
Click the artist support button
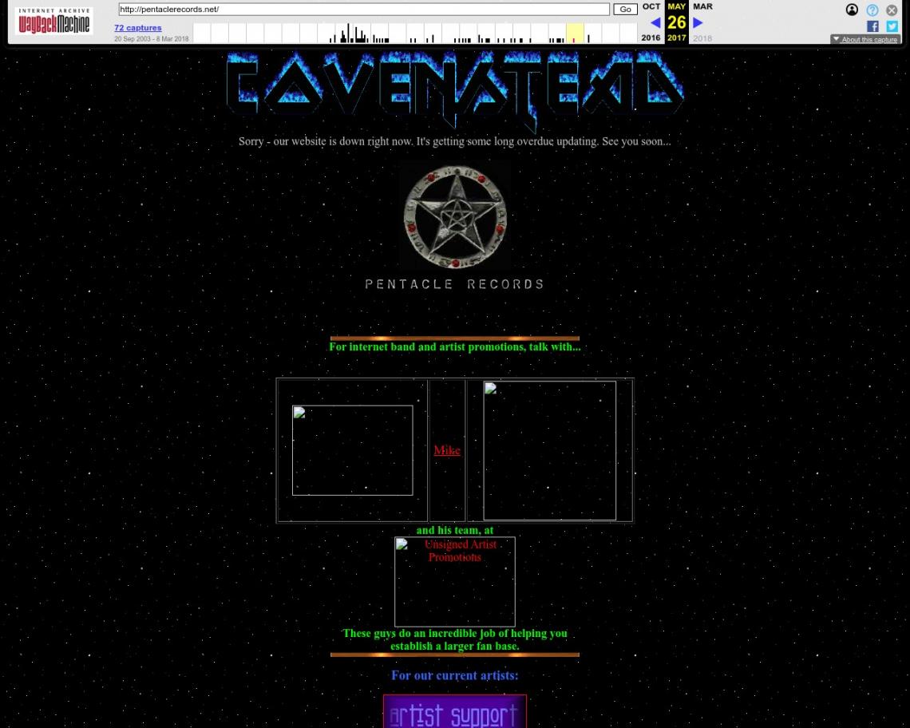point(455,712)
